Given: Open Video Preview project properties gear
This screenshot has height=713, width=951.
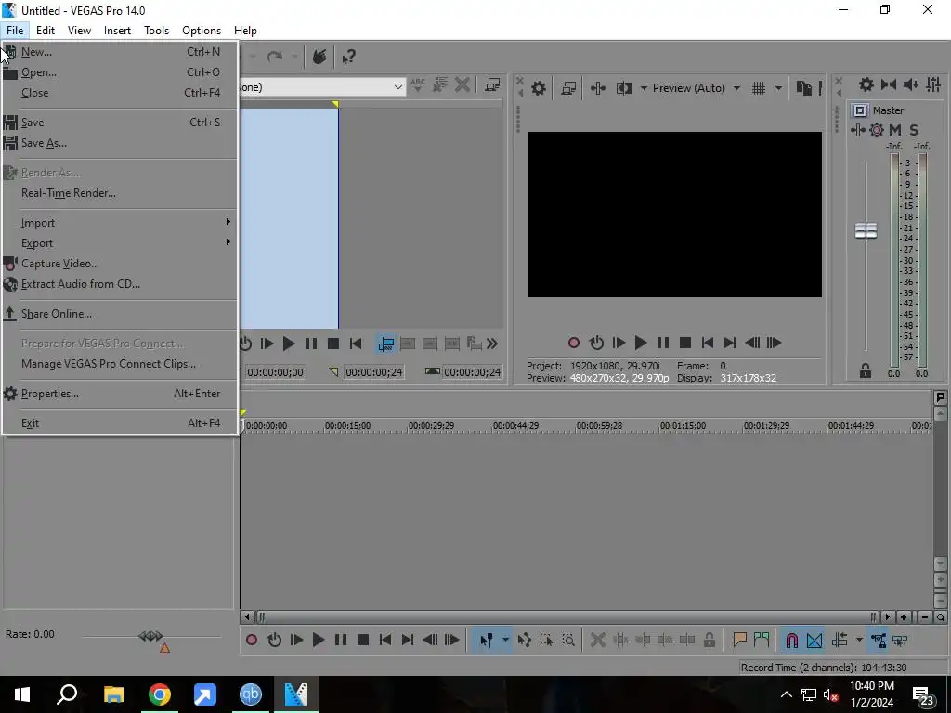Looking at the screenshot, I should 538,88.
